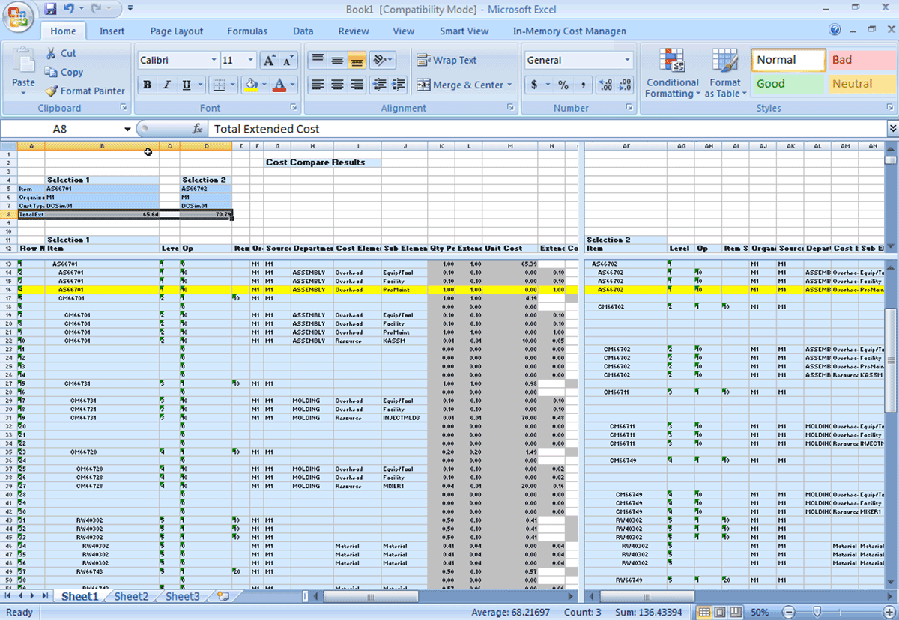This screenshot has height=620, width=899.
Task: Open the Sheet2 worksheet tab
Action: click(131, 596)
